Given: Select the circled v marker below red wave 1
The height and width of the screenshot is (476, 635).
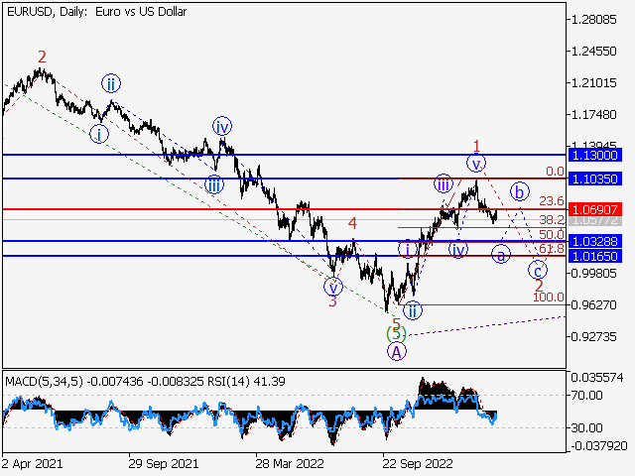Looking at the screenshot, I should click(x=476, y=164).
